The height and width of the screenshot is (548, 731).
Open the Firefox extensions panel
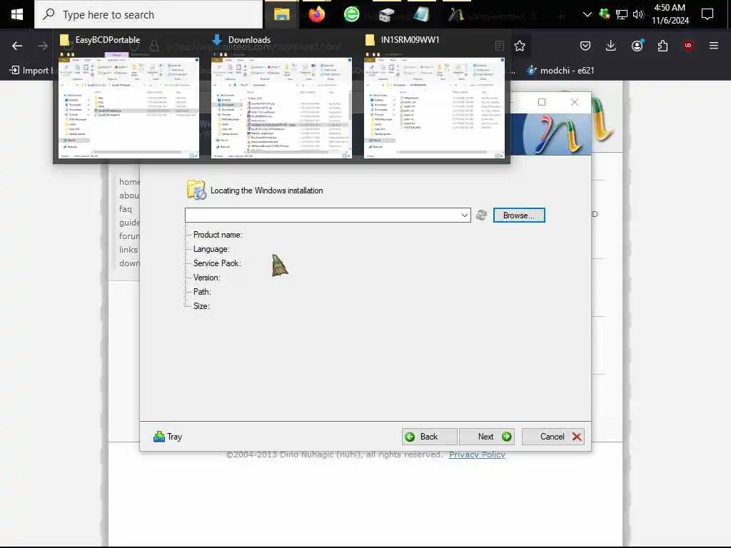click(662, 46)
